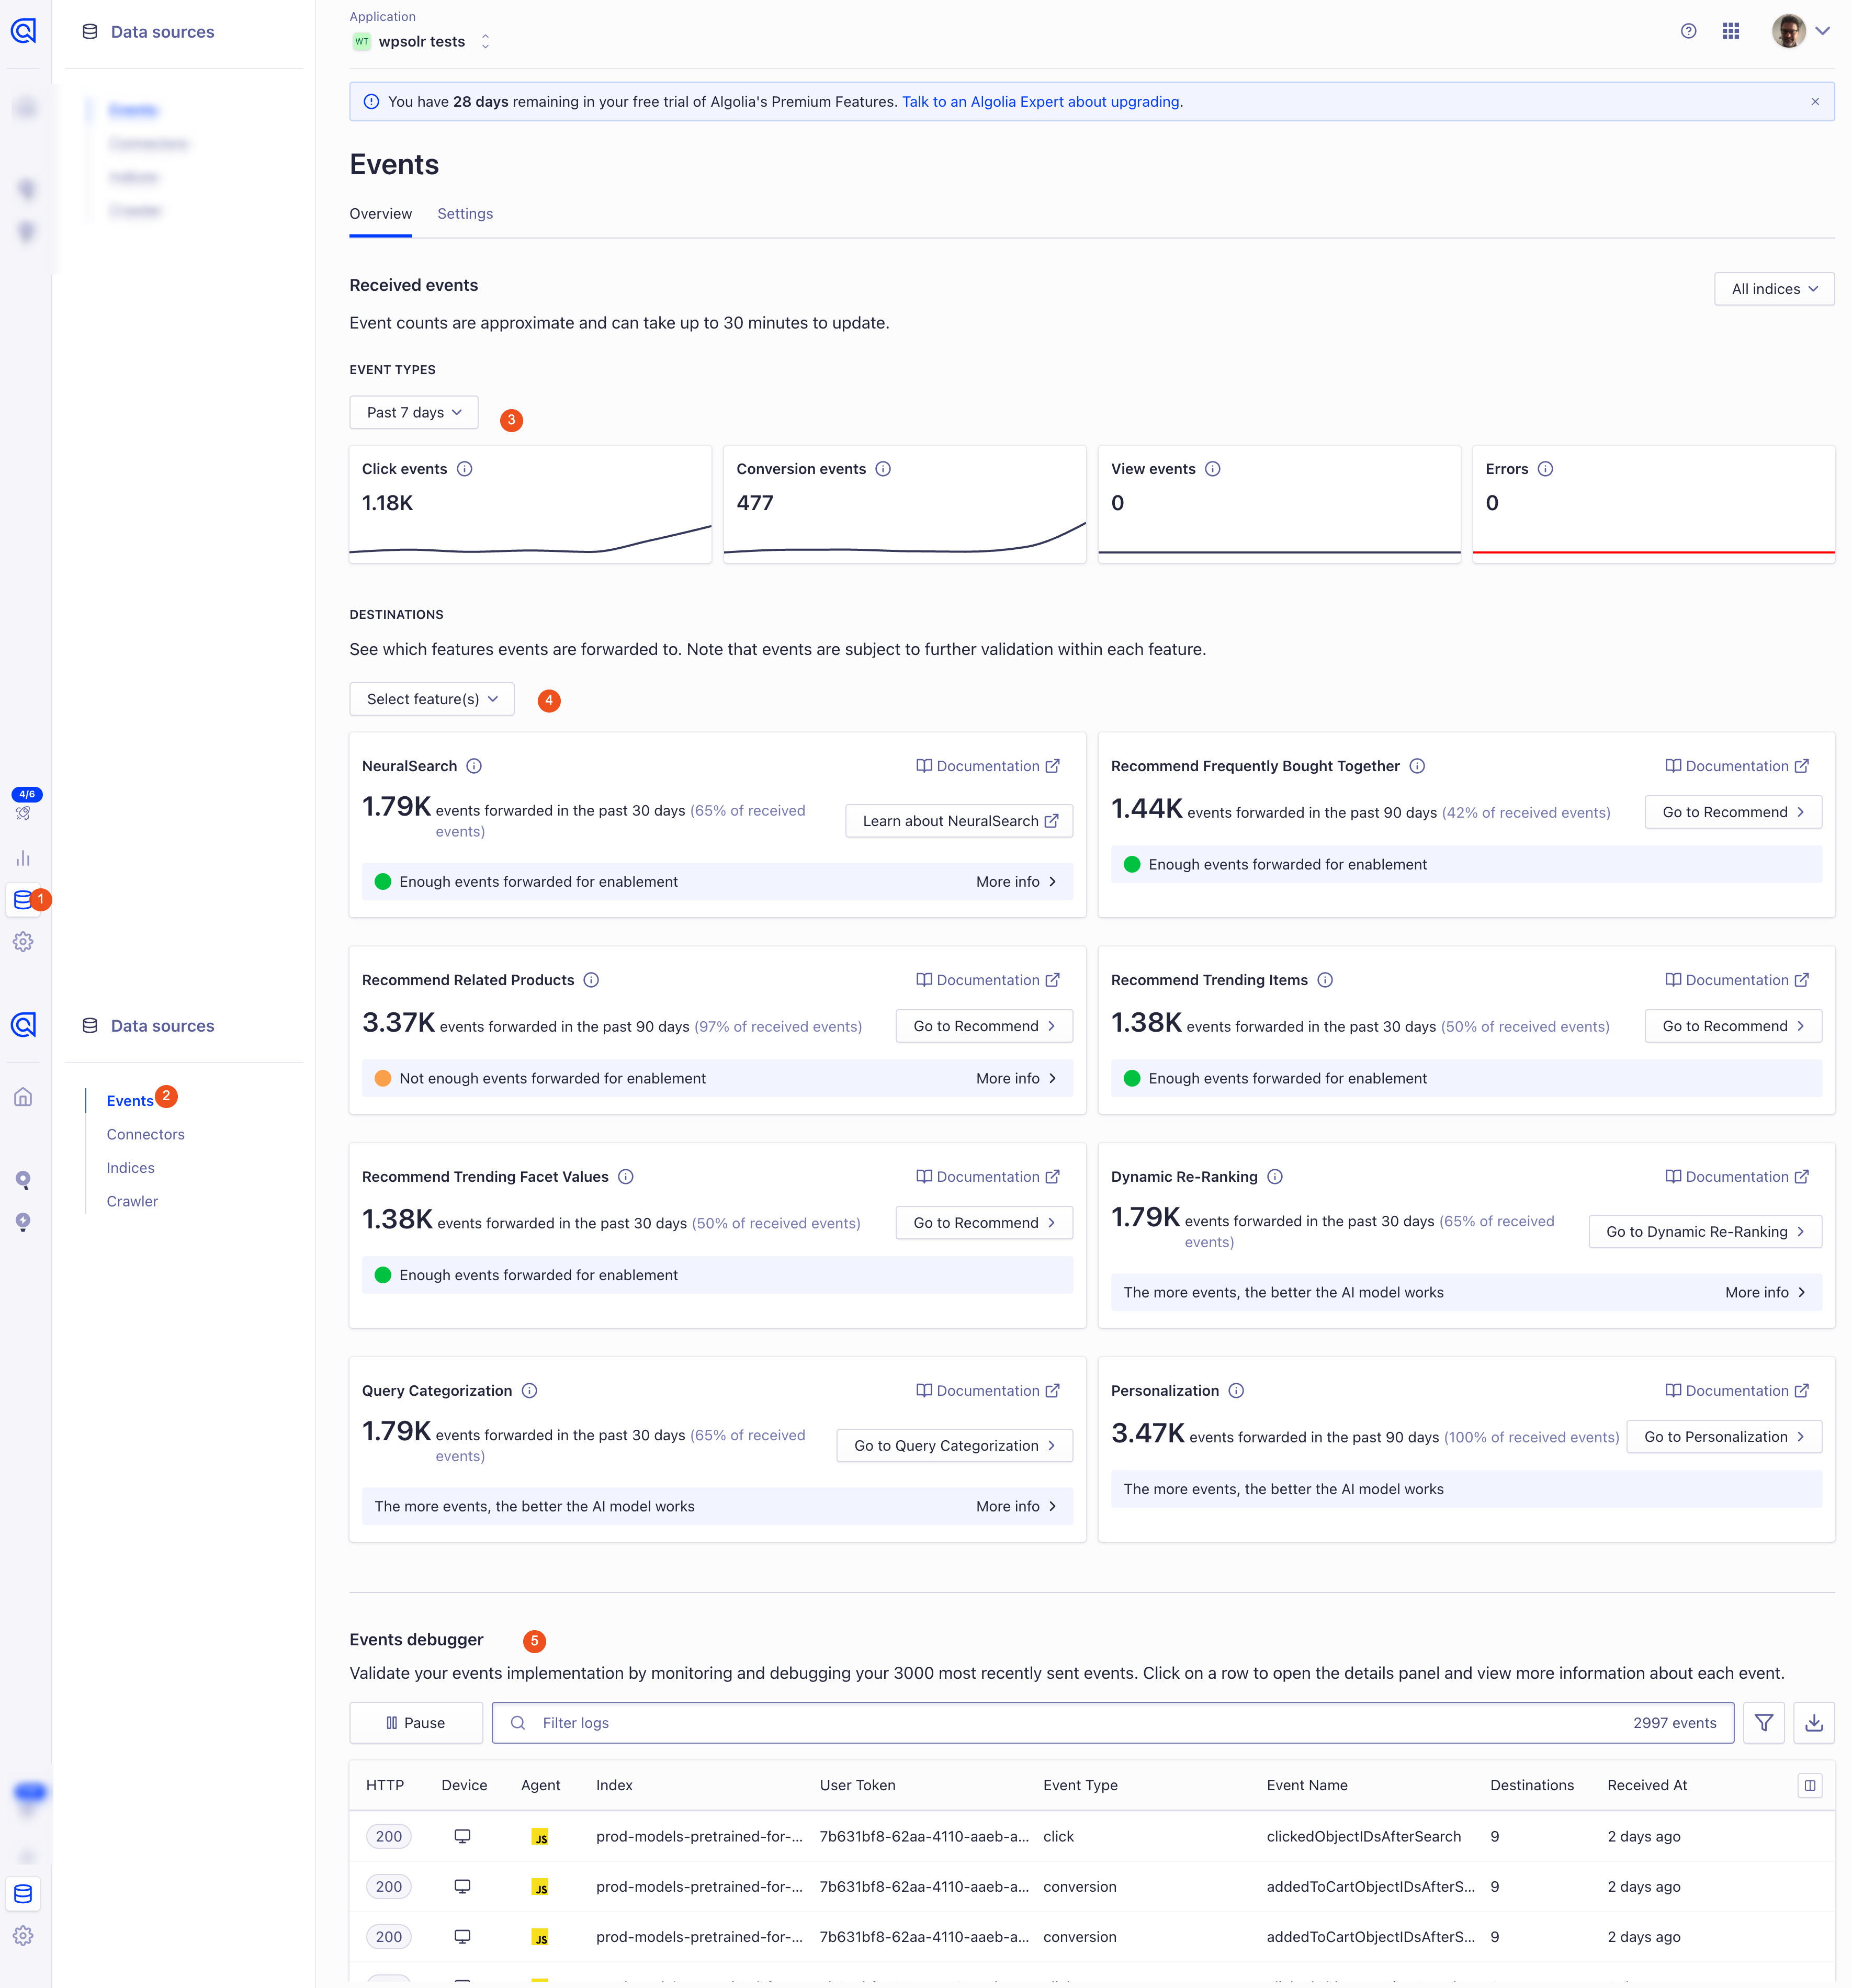Go to Recommend from Trending Items card
This screenshot has height=1988, width=1852.
click(x=1733, y=1026)
